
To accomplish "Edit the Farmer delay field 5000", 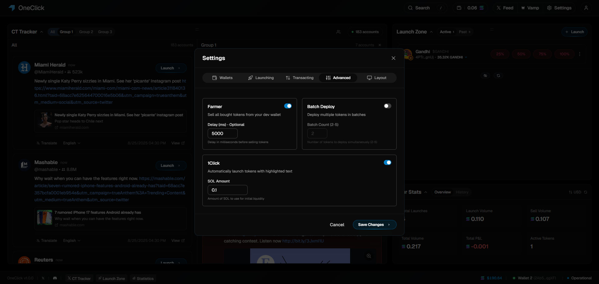I will (x=223, y=133).
